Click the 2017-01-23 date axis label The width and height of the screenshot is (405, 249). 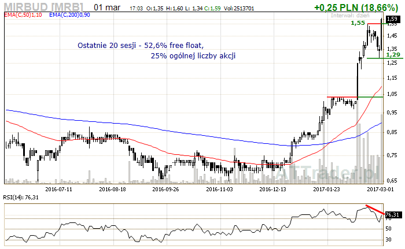click(326, 189)
